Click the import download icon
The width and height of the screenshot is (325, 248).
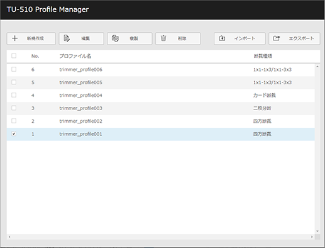tap(222, 38)
